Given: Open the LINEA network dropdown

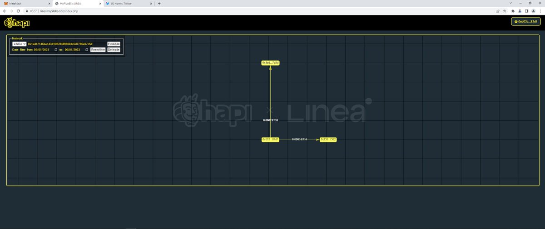Looking at the screenshot, I should coord(19,44).
